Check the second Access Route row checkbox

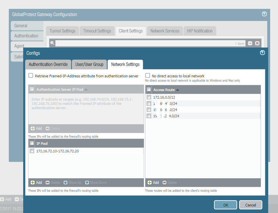coord(149,104)
